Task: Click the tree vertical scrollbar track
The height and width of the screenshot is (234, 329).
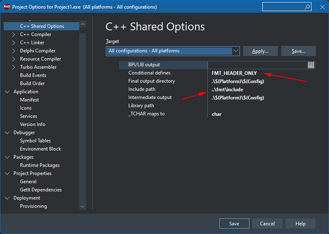Action: coord(83,118)
